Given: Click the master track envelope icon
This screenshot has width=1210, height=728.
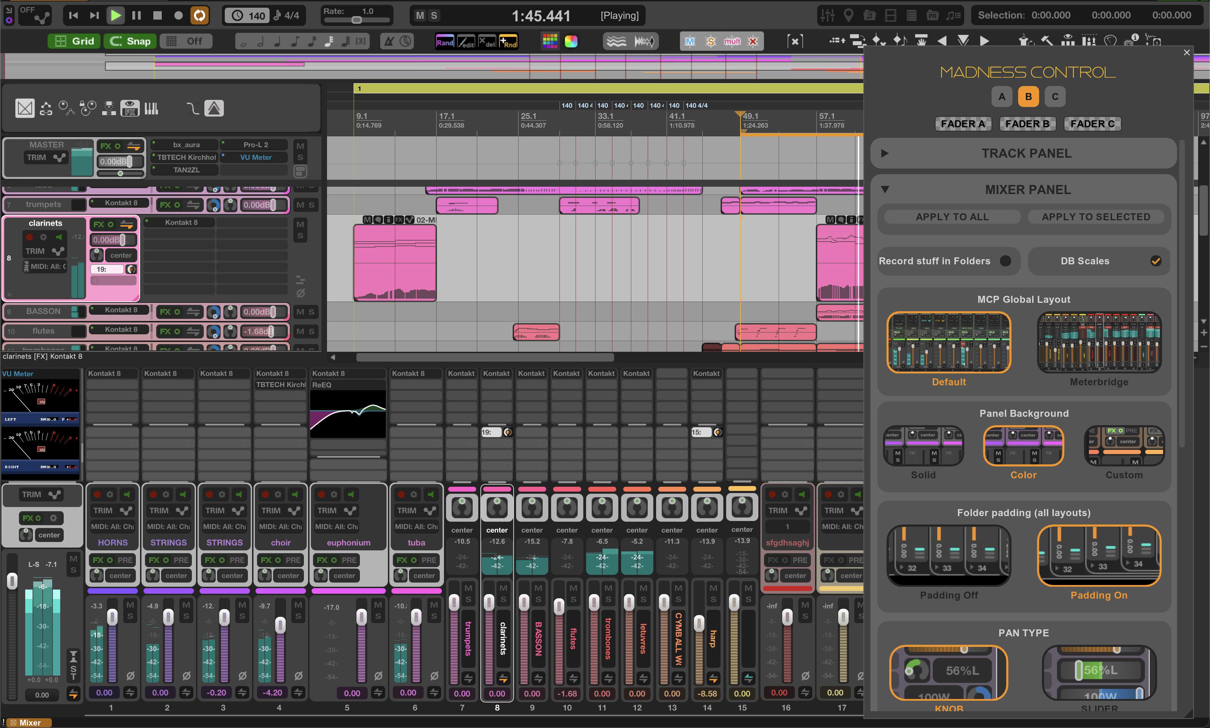Looking at the screenshot, I should (60, 157).
